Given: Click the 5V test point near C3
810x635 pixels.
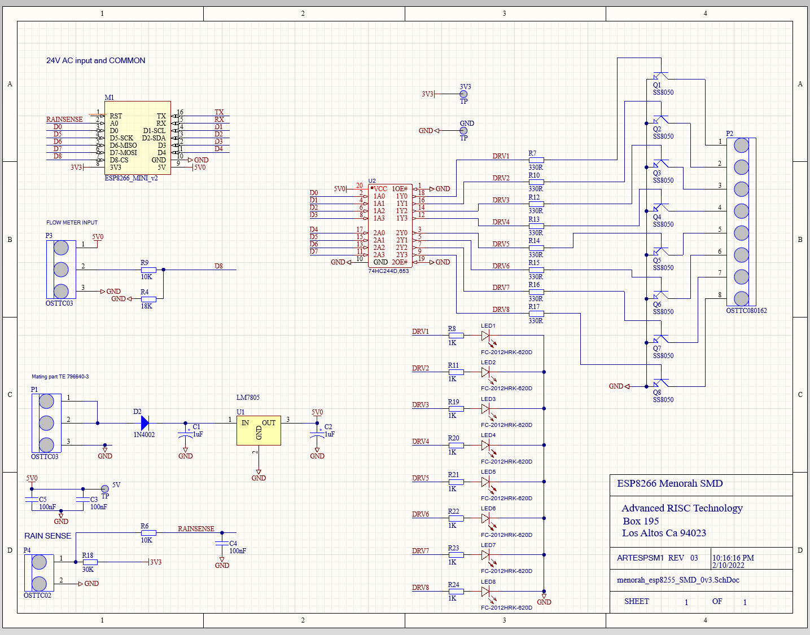Looking at the screenshot, I should 104,489.
